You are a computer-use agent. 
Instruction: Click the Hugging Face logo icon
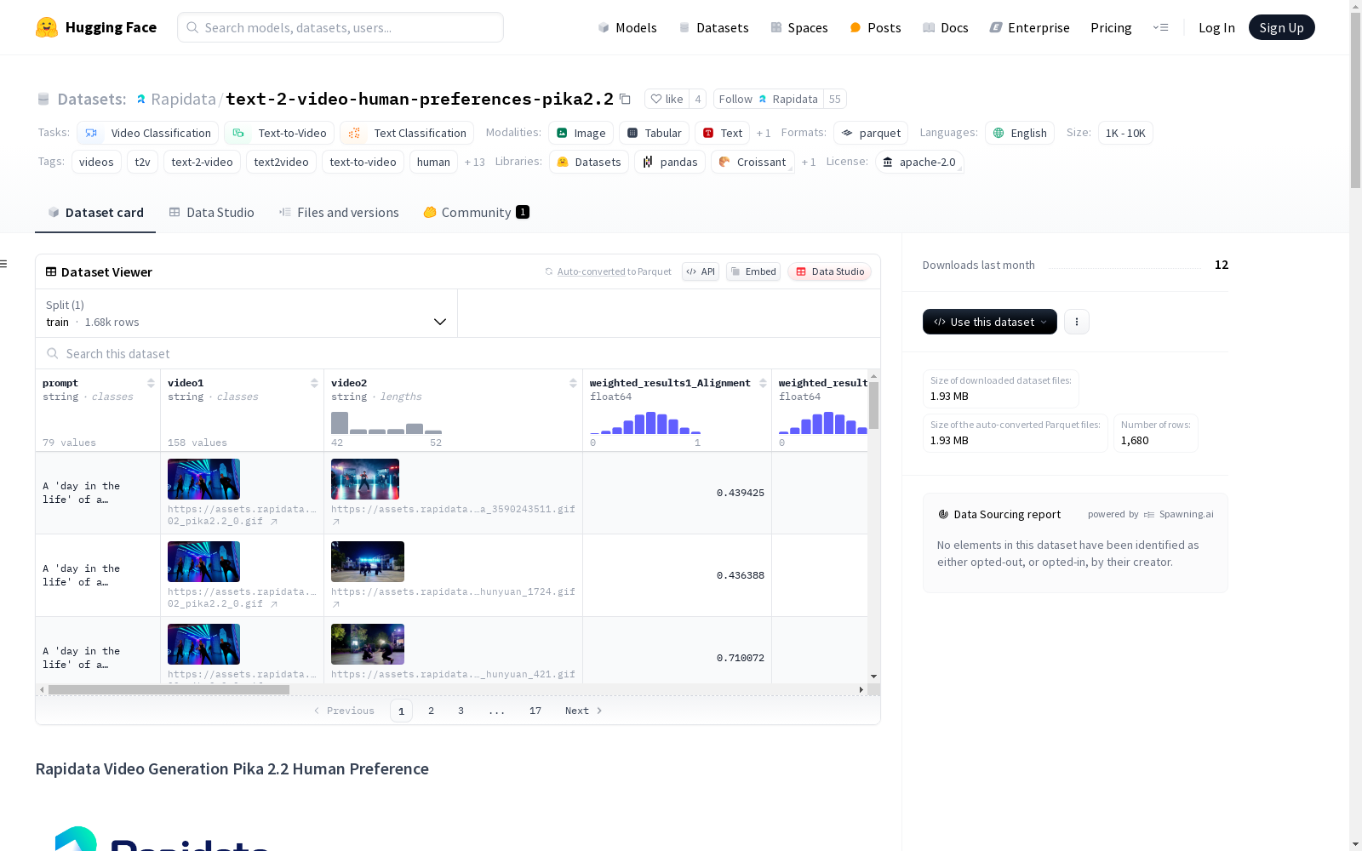click(47, 27)
